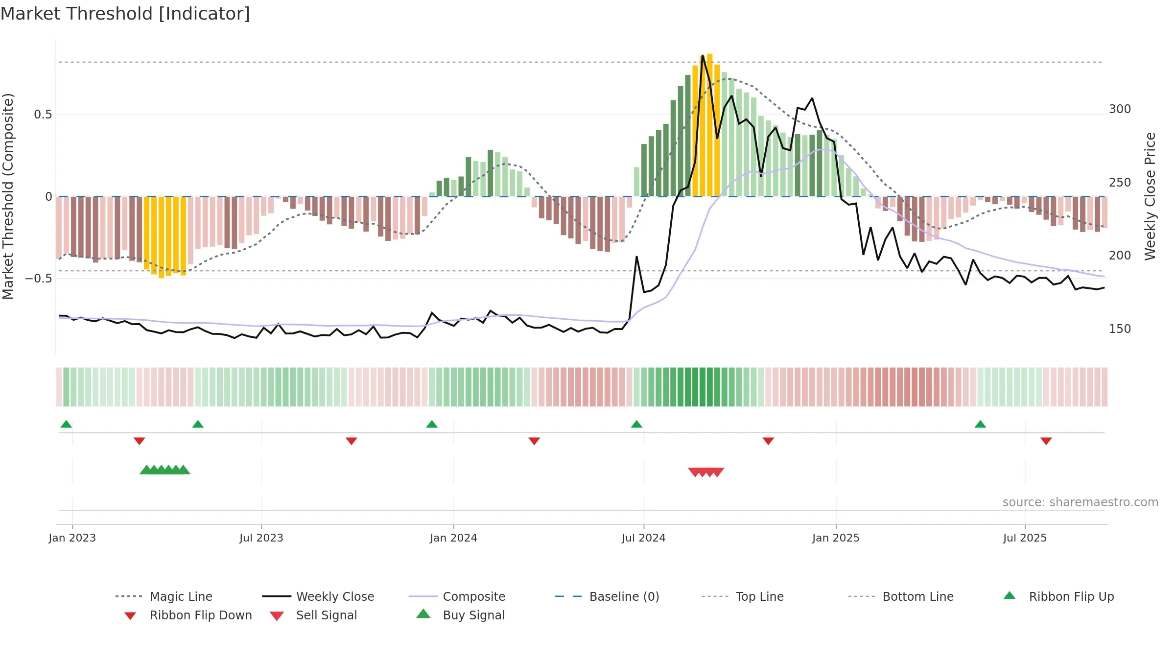Click the Buy Signal legend triangle
The image size is (1175, 661).
coord(423,614)
